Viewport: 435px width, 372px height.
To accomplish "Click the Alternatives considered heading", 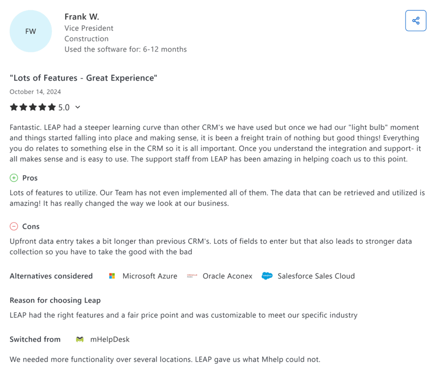I will click(x=51, y=276).
